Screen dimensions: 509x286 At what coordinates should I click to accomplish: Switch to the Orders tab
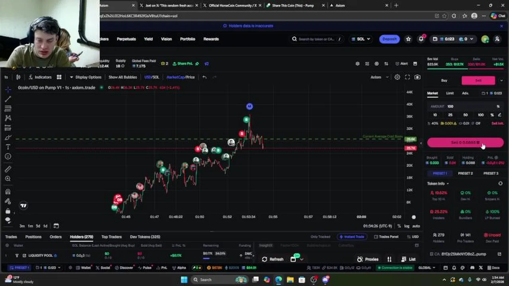[56, 237]
